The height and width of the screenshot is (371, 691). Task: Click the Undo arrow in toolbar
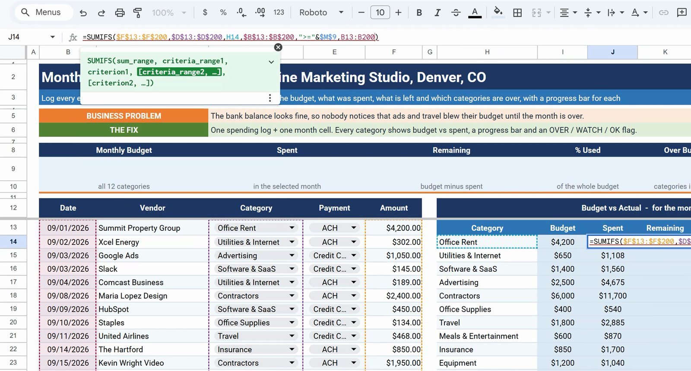[x=83, y=13]
